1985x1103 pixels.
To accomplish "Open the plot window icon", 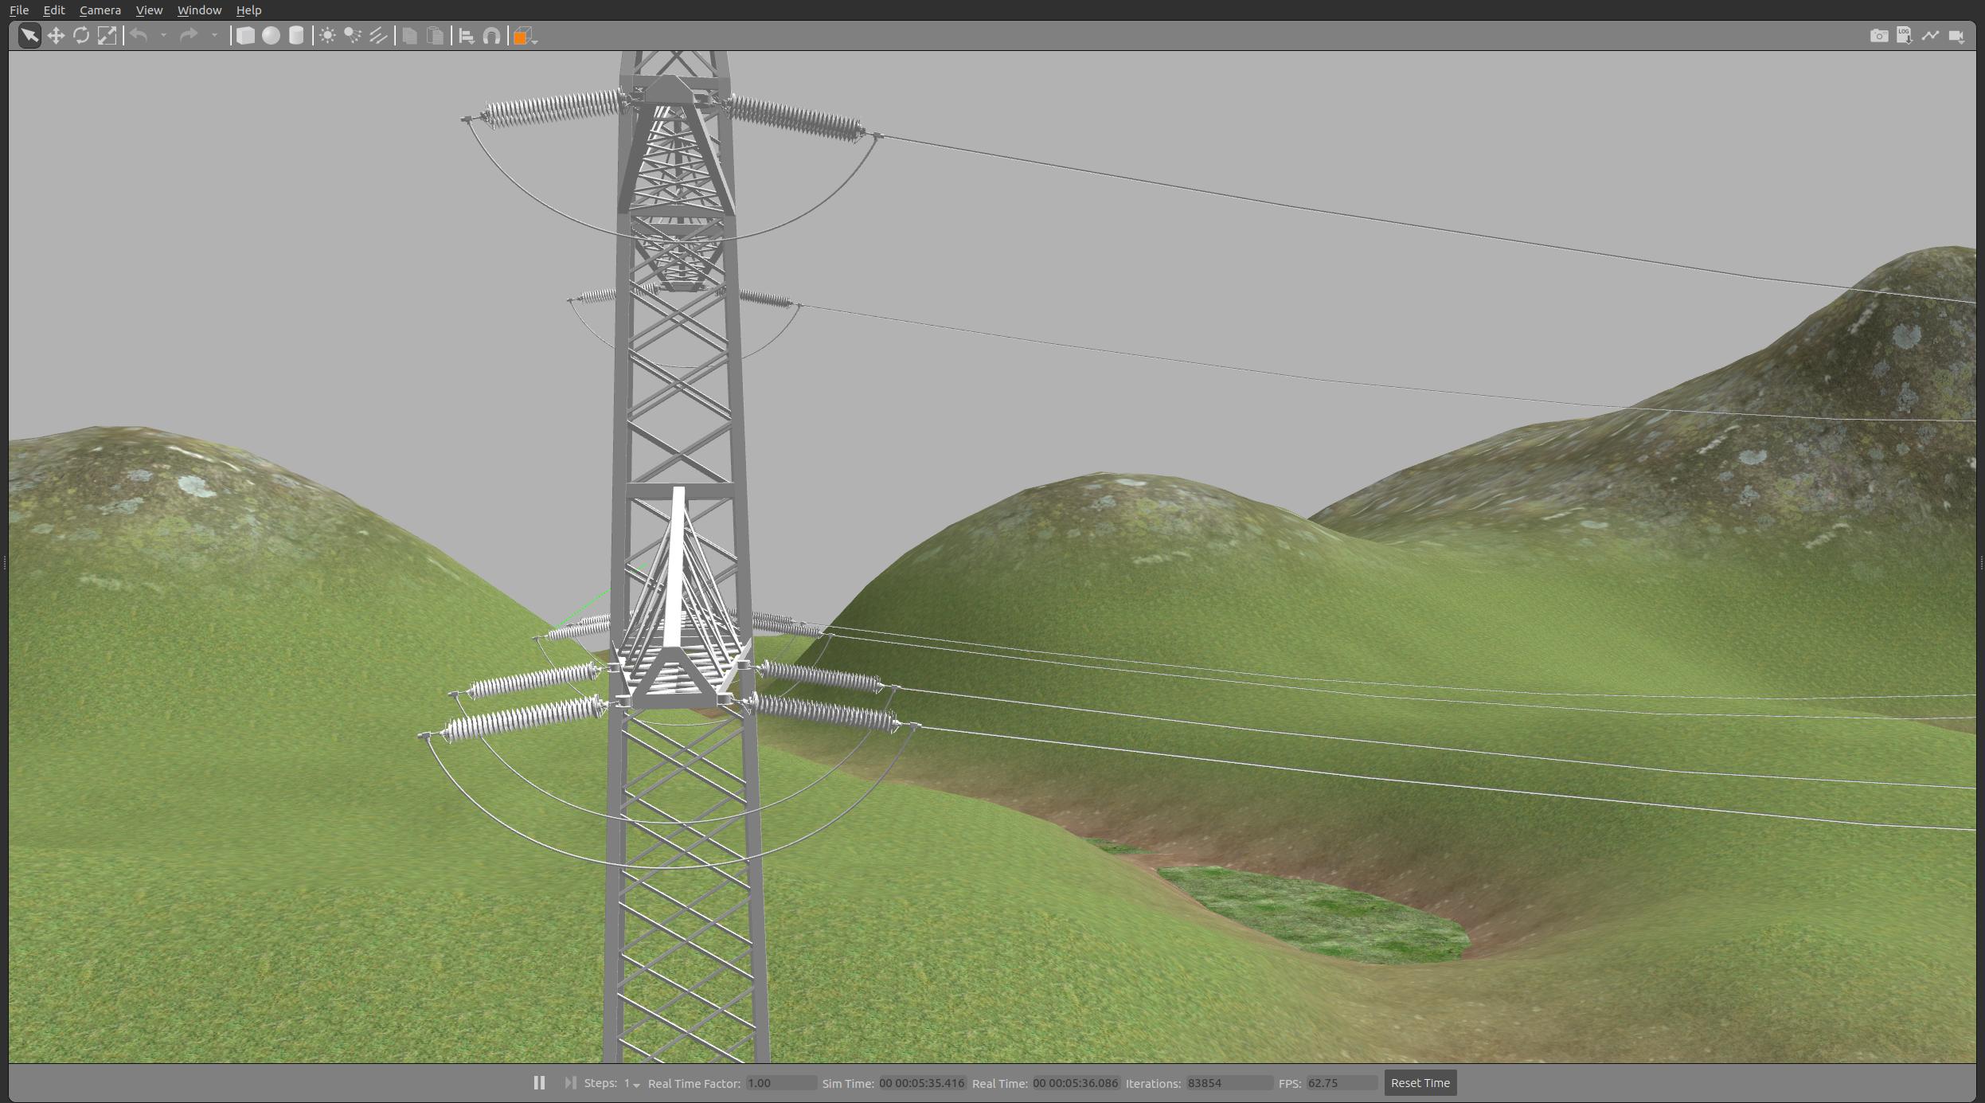I will point(1930,36).
